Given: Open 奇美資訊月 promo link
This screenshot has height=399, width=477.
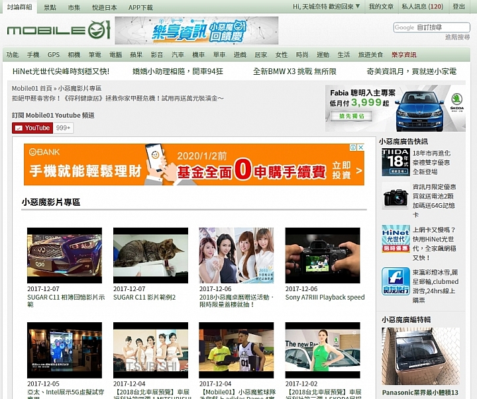Looking at the screenshot, I should tap(411, 71).
